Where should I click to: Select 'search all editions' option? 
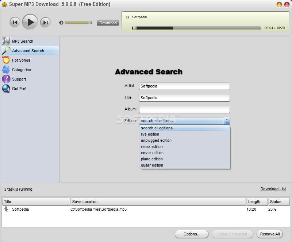pyautogui.click(x=185, y=128)
